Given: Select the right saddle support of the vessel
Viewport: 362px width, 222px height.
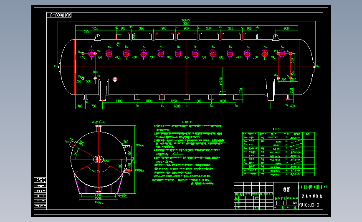Looking at the screenshot, I should point(270,90).
